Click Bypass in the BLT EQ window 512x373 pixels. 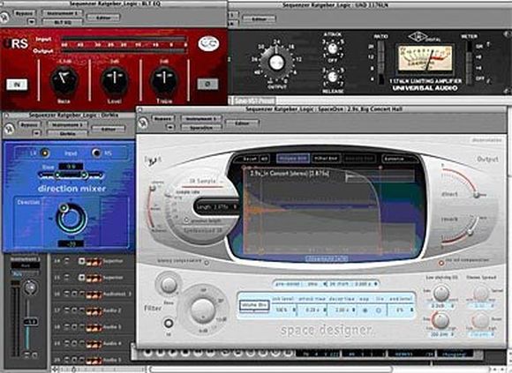coord(24,14)
